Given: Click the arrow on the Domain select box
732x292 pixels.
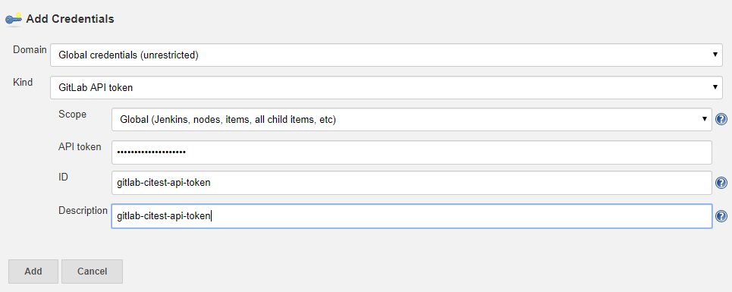Looking at the screenshot, I should tap(715, 55).
